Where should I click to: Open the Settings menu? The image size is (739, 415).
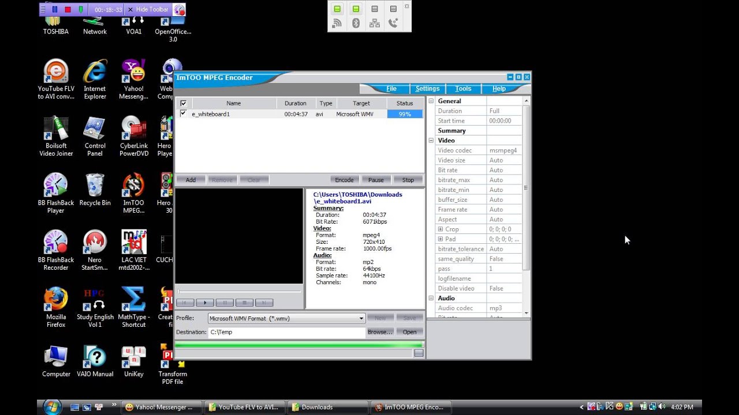point(427,89)
